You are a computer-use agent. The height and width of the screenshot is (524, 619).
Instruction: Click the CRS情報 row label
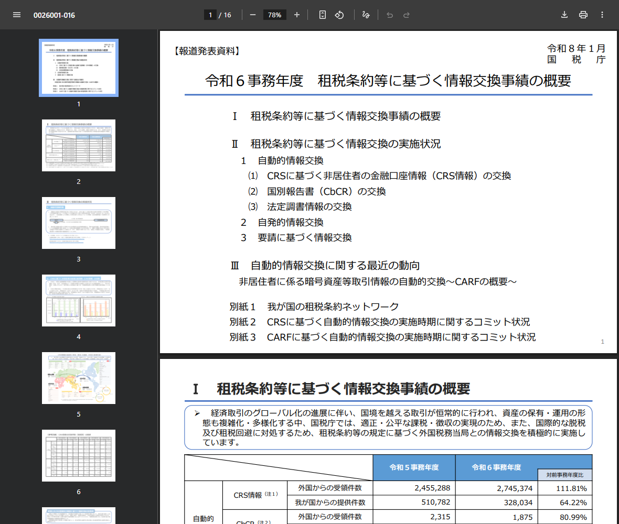tap(255, 495)
